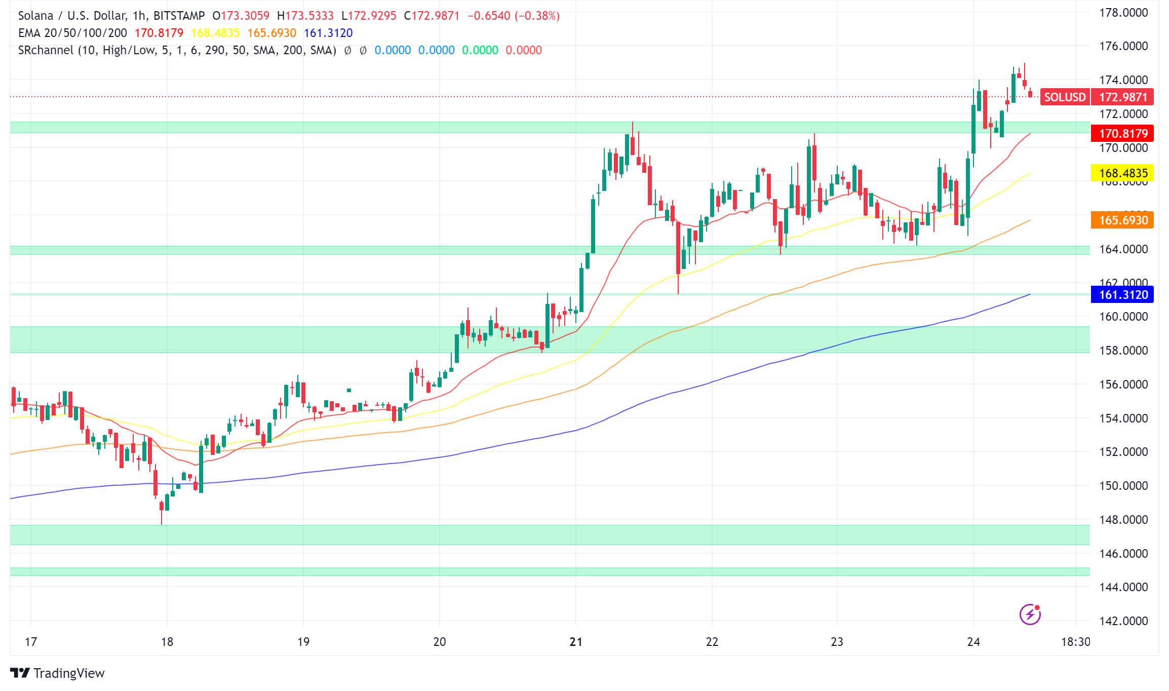This screenshot has width=1169, height=691.
Task: Click the 18:30 time label
Action: pyautogui.click(x=1076, y=642)
